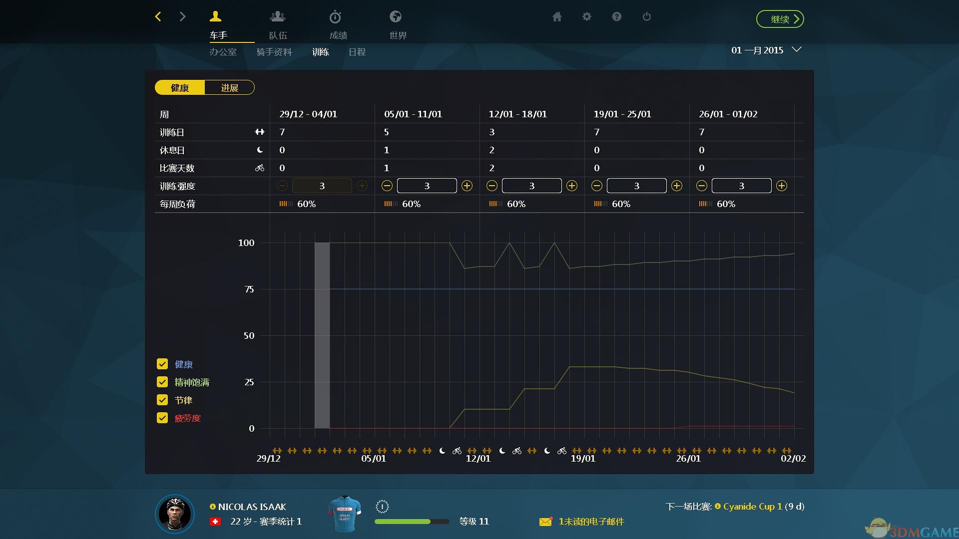Click the intensity field for week 12/01 - 18/01

[531, 186]
